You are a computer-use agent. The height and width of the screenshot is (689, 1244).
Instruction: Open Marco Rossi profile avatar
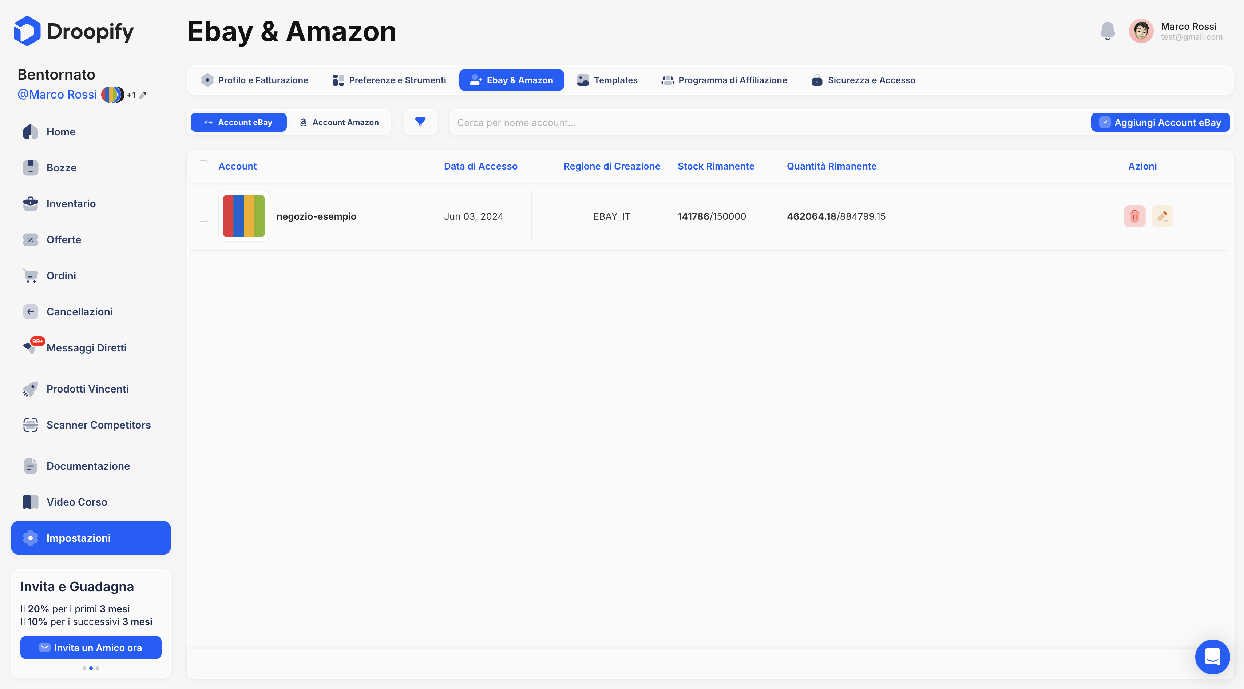[x=1141, y=31]
